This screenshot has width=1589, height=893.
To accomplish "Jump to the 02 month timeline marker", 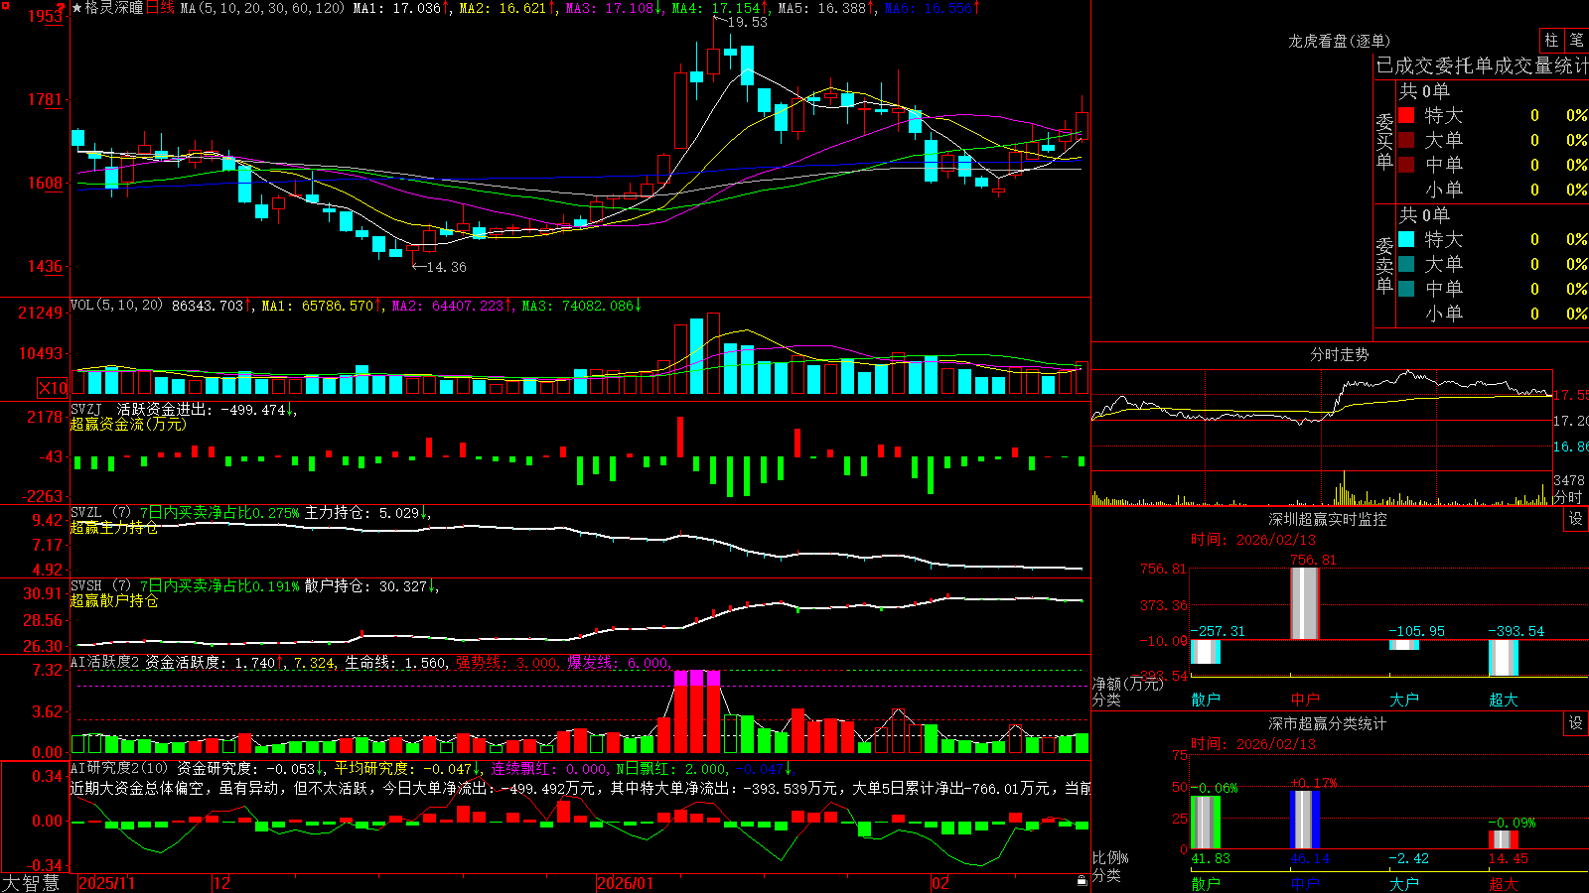I will (x=940, y=883).
